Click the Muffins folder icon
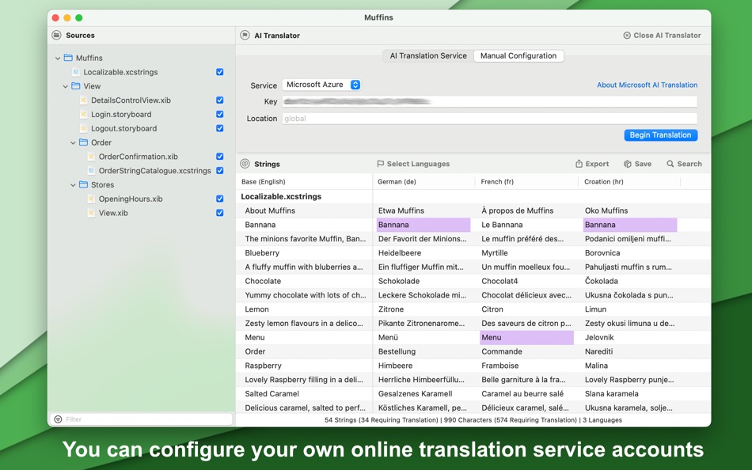 tap(68, 58)
